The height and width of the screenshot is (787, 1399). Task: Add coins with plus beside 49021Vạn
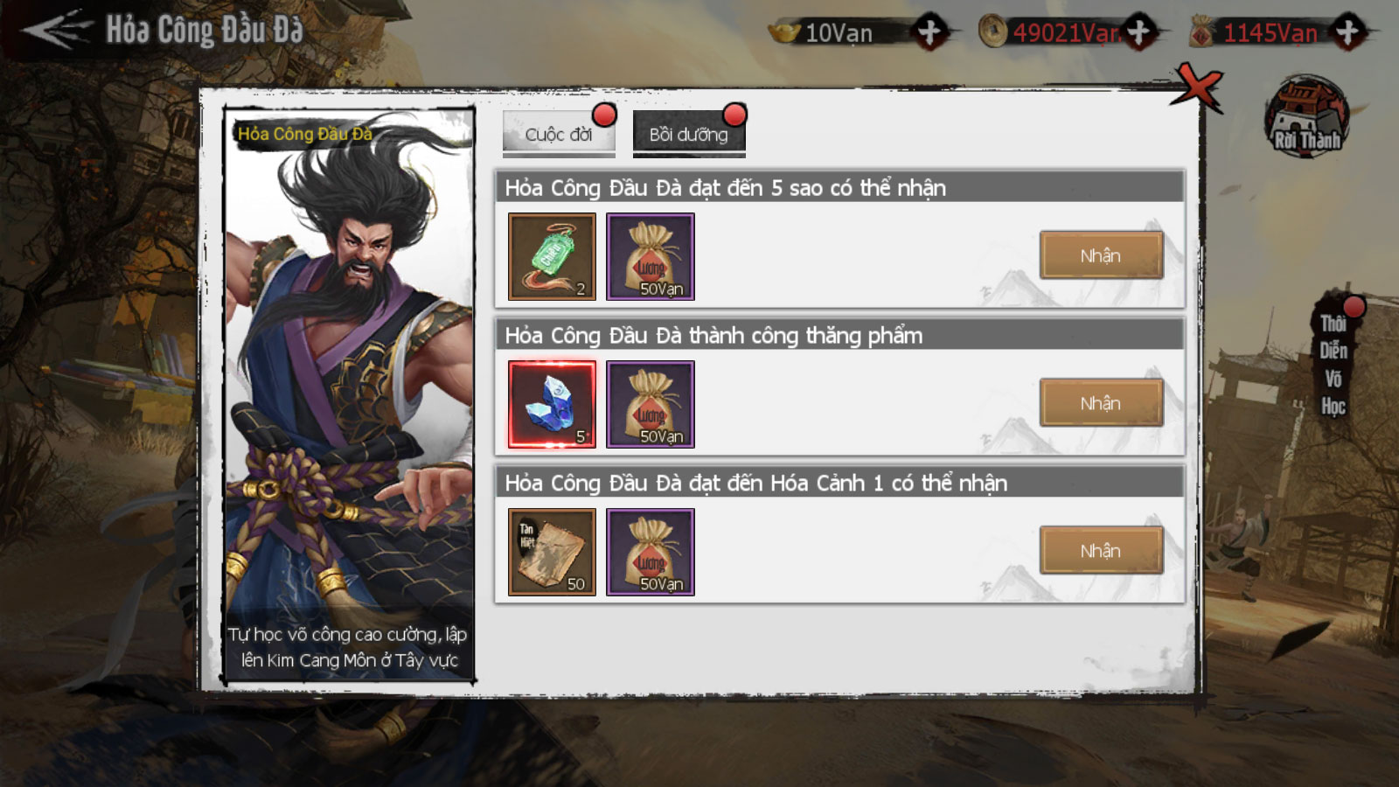(x=1138, y=32)
